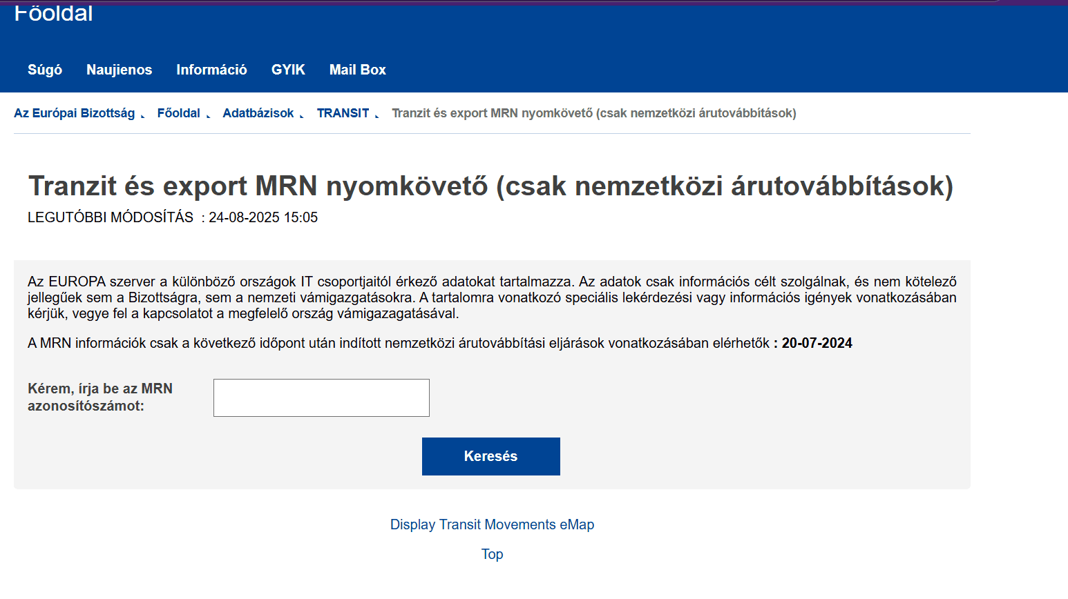This screenshot has height=599, width=1068.
Task: Go to the Naujienos navigation item
Action: [x=119, y=70]
